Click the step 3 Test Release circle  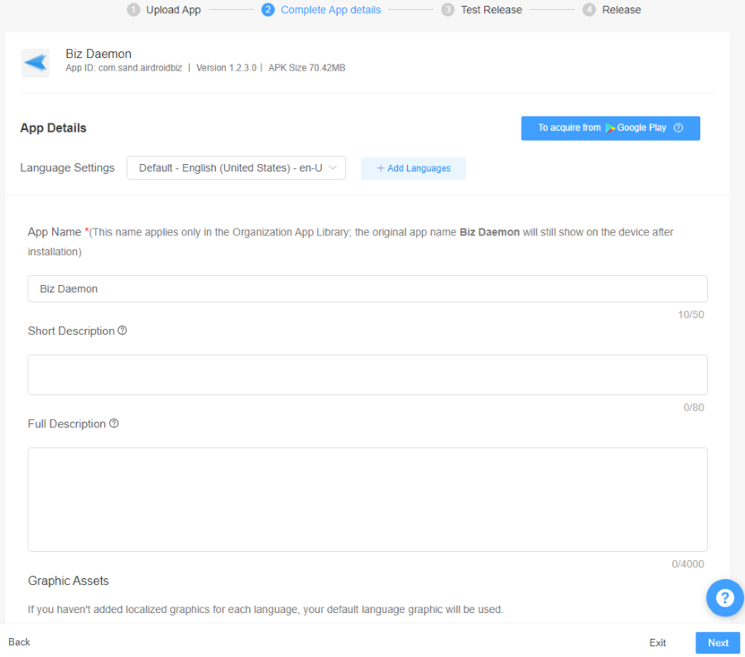[x=448, y=10]
